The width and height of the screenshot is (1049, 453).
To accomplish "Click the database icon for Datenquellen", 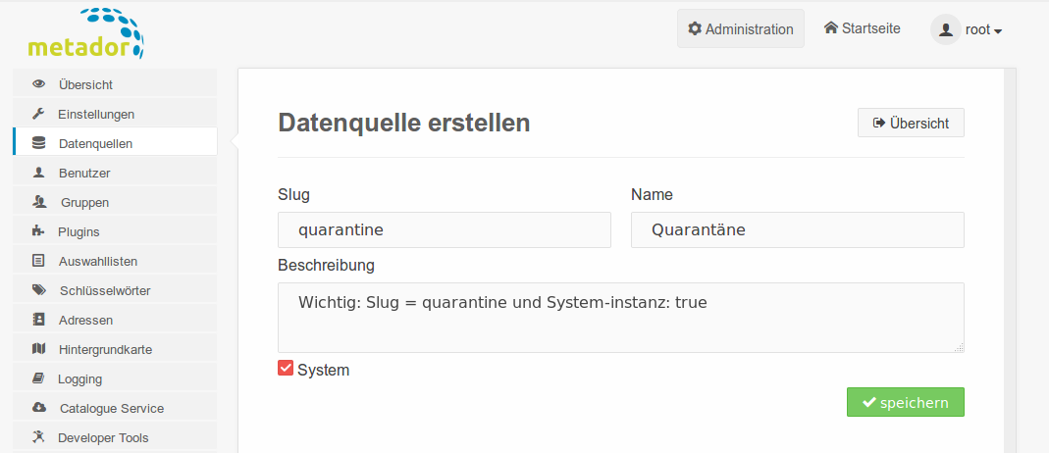I will point(39,143).
